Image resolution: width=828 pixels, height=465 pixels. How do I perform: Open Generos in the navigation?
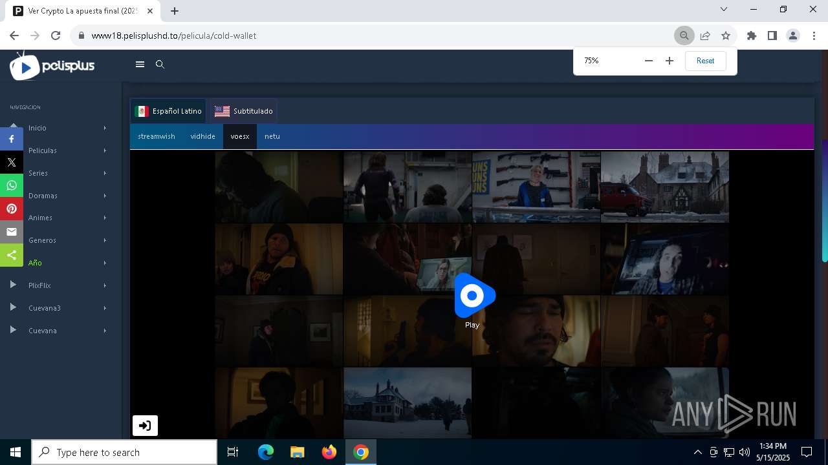pyautogui.click(x=42, y=240)
